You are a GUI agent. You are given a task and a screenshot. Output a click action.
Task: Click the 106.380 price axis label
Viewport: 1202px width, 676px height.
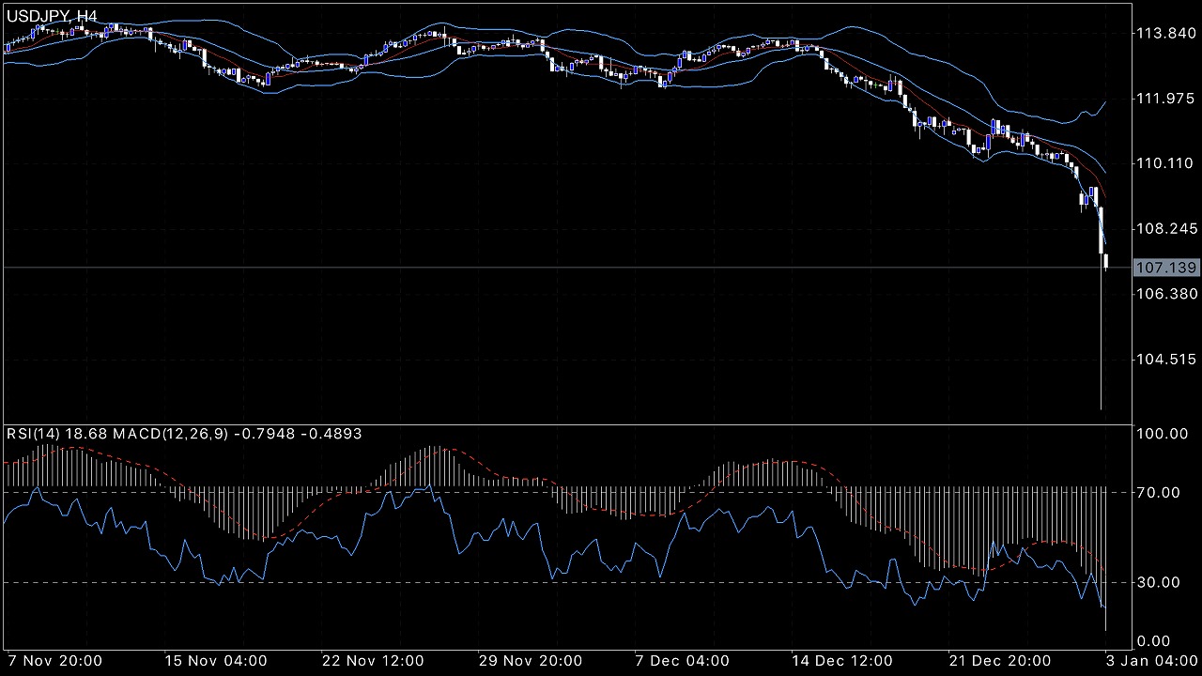(1165, 294)
